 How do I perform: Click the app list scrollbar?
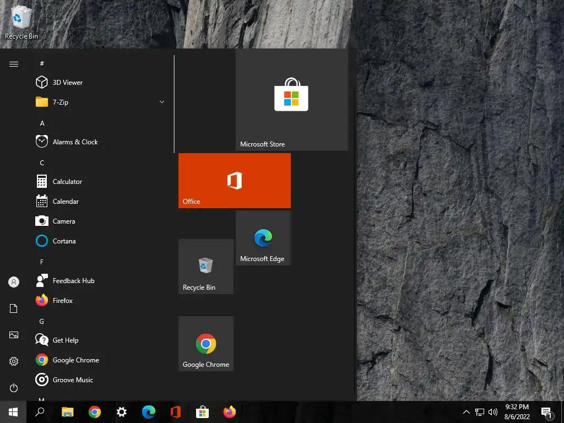174,104
